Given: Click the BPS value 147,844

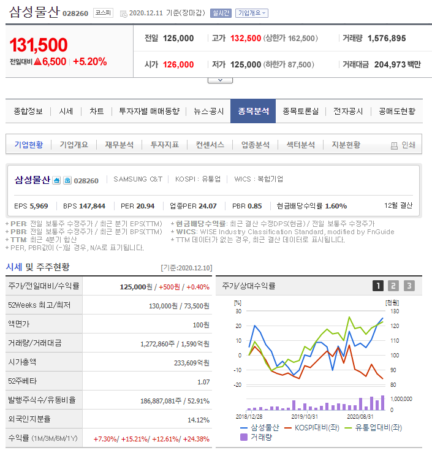Looking at the screenshot, I should pyautogui.click(x=92, y=206).
